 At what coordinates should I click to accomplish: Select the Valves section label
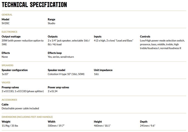(6, 83)
